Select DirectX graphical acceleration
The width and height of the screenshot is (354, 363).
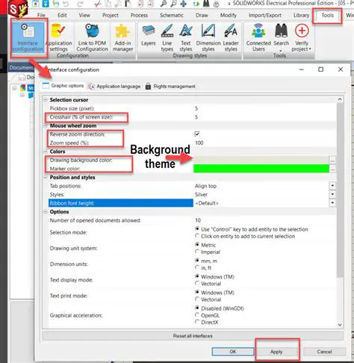coord(197,322)
